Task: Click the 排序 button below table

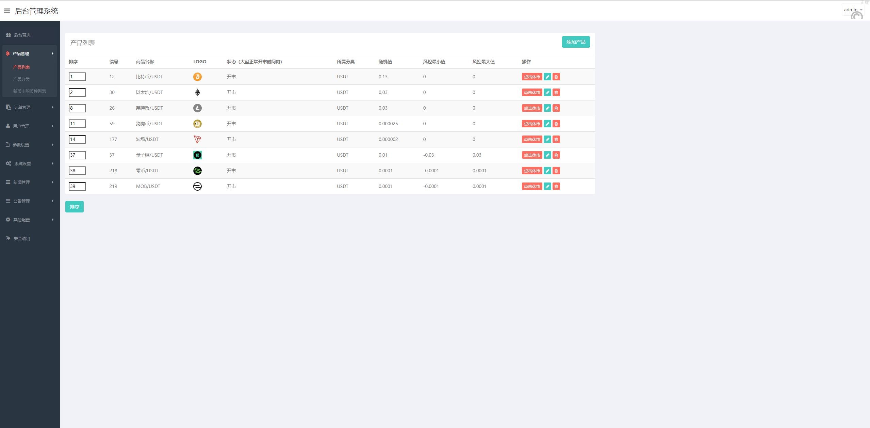Action: pos(74,207)
